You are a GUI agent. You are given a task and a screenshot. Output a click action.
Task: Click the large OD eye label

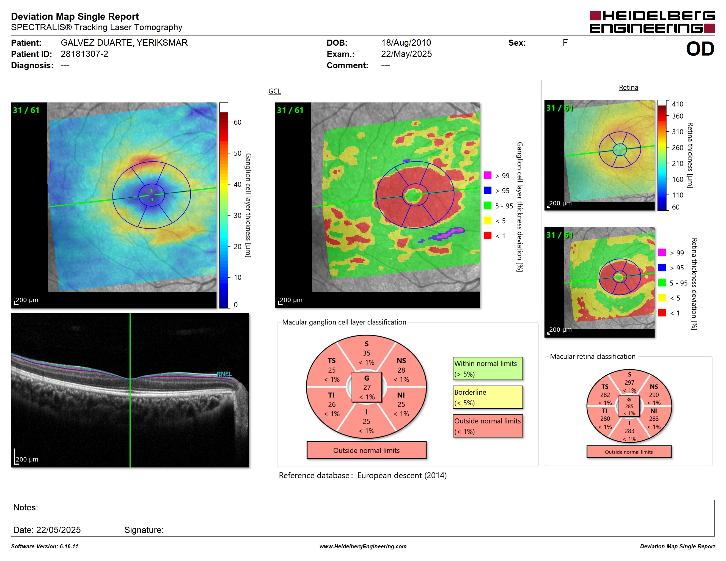coord(700,49)
